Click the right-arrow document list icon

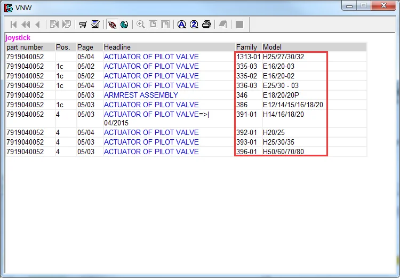(67, 25)
